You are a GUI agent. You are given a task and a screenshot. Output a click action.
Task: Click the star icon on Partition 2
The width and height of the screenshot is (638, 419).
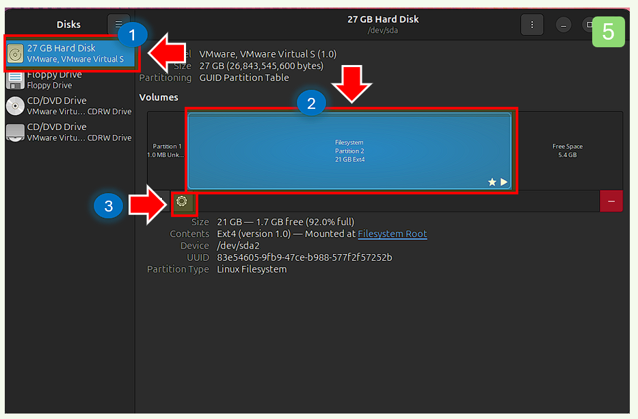(492, 182)
